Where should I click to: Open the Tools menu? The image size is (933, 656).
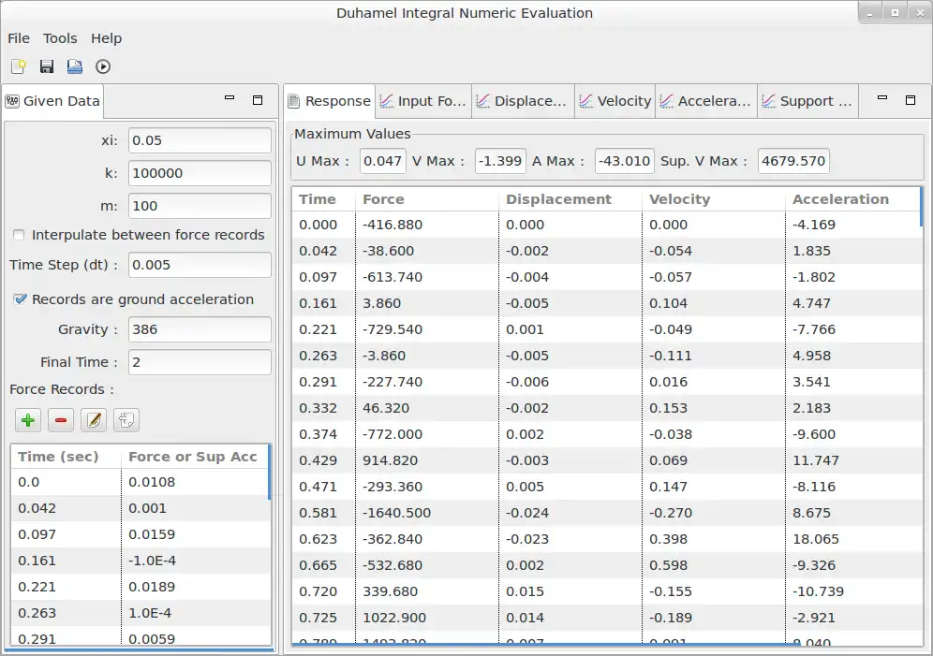(60, 38)
